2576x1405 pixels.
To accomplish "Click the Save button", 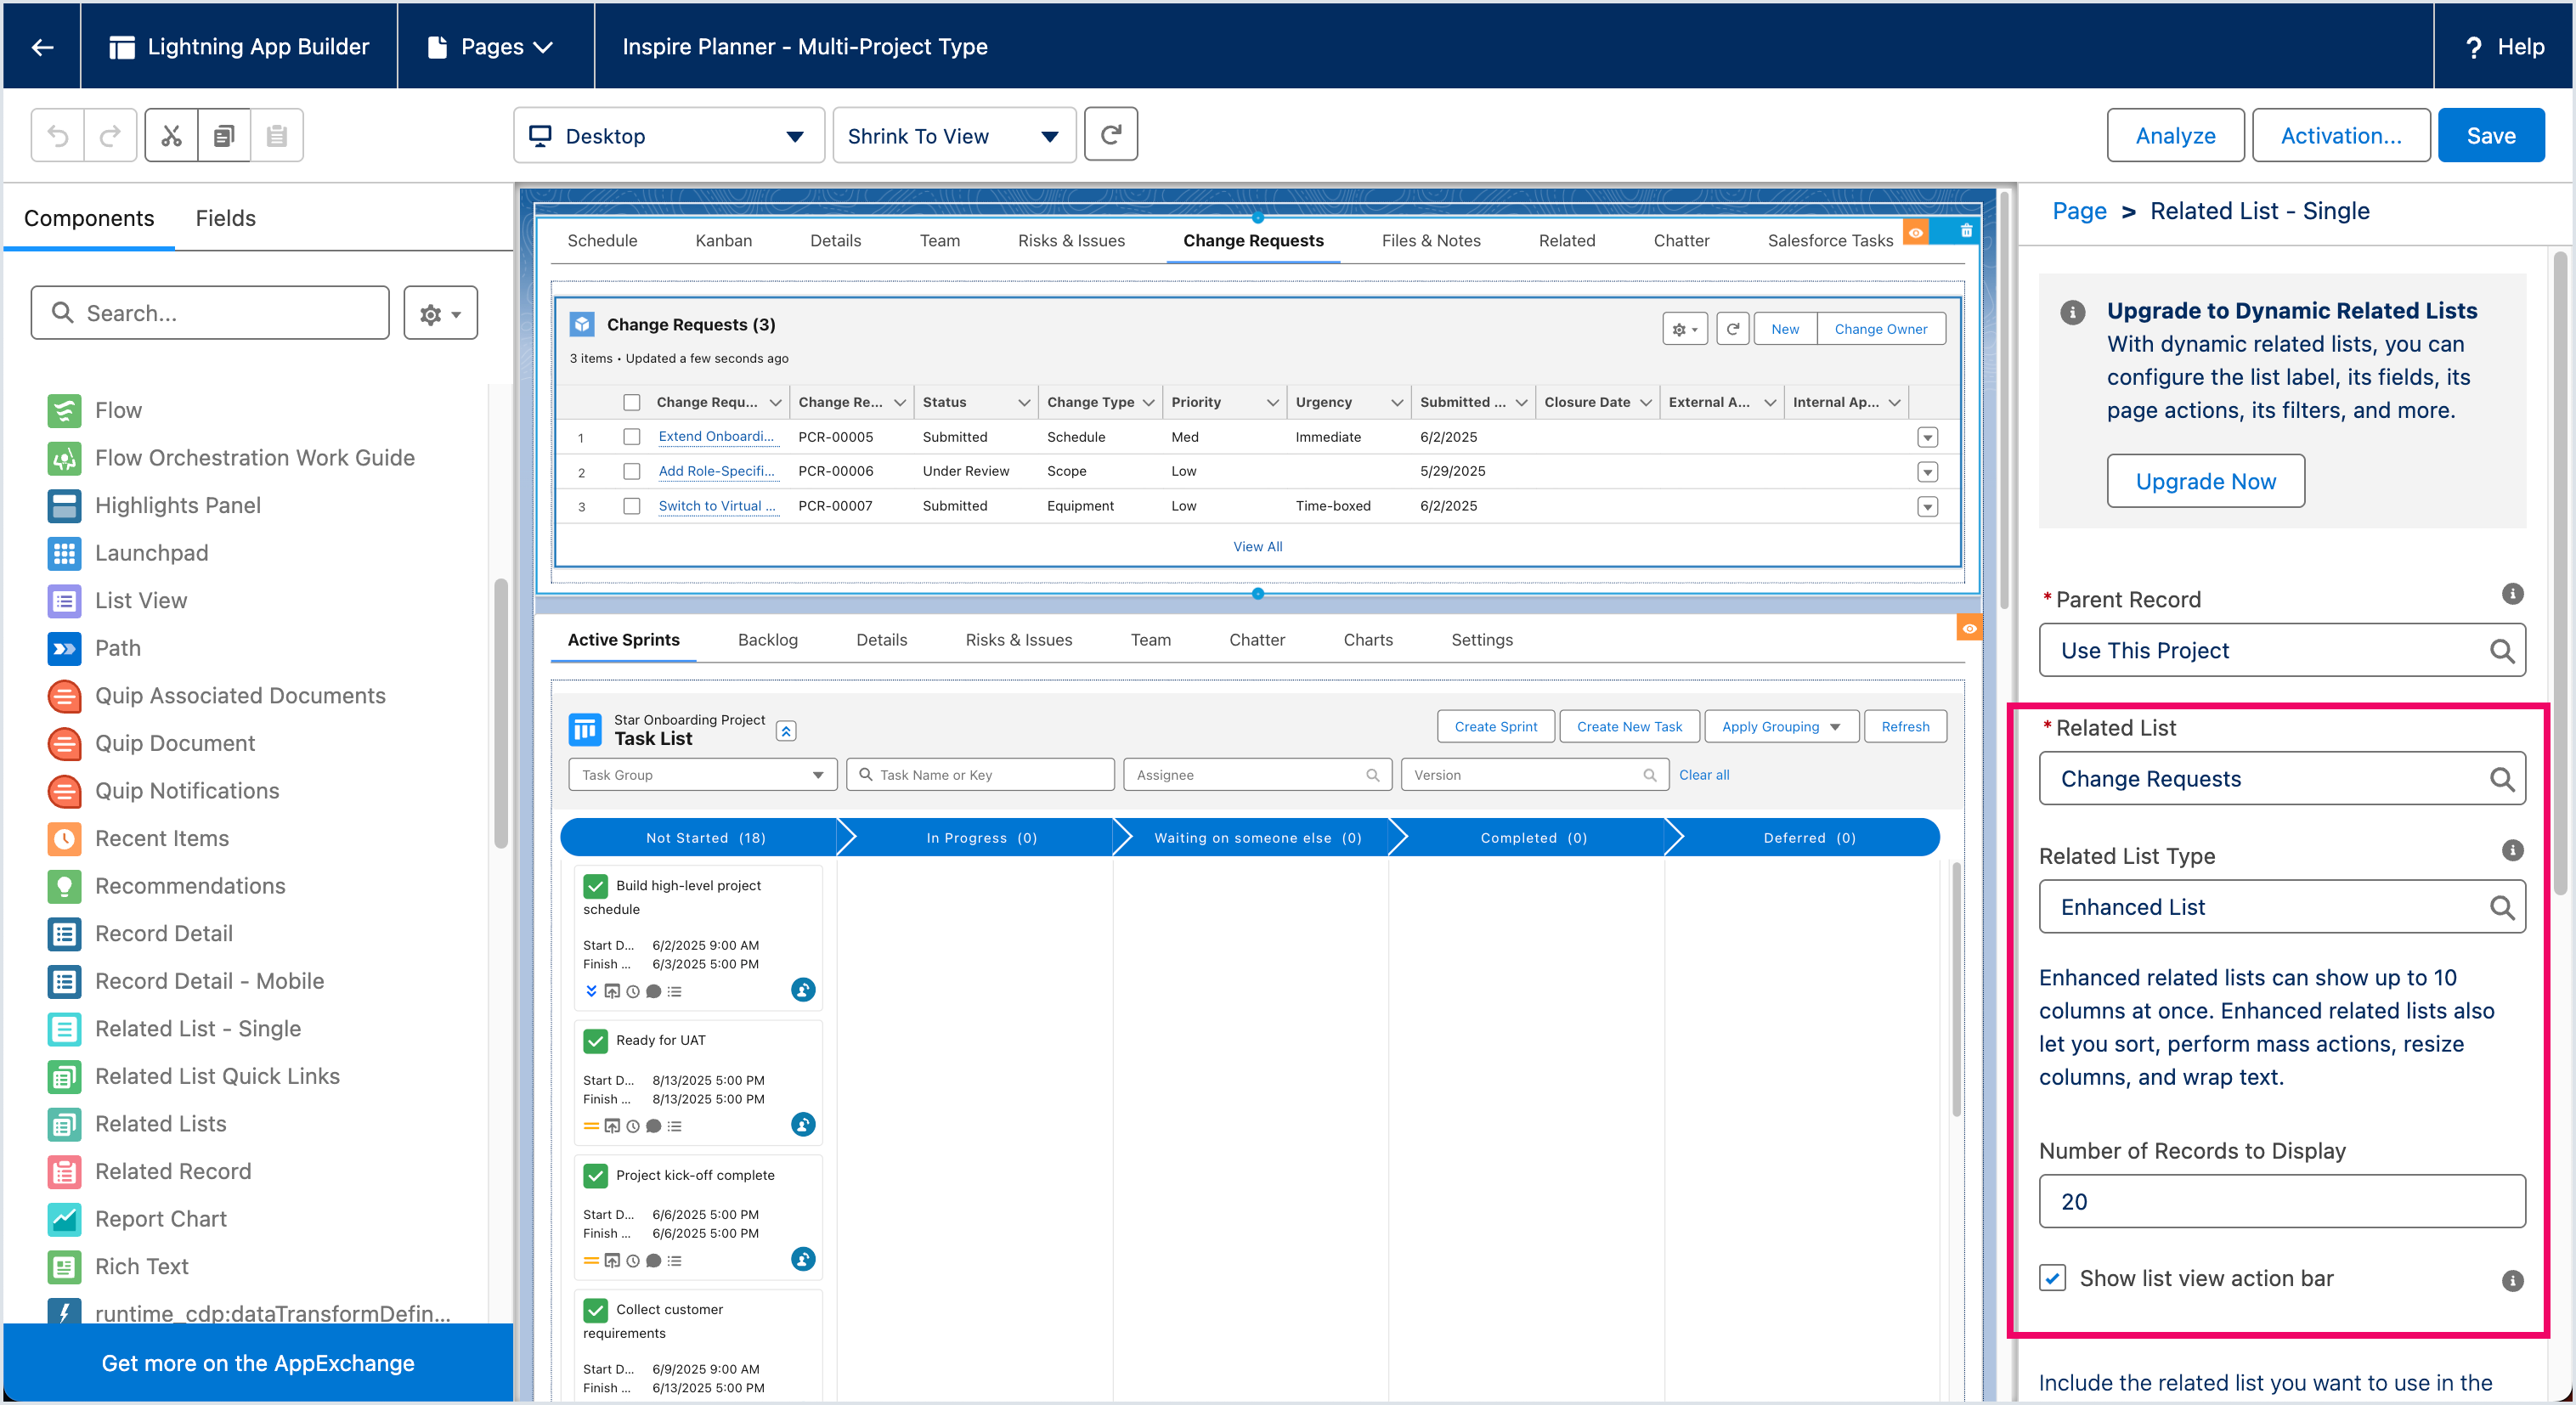I will 2490,135.
